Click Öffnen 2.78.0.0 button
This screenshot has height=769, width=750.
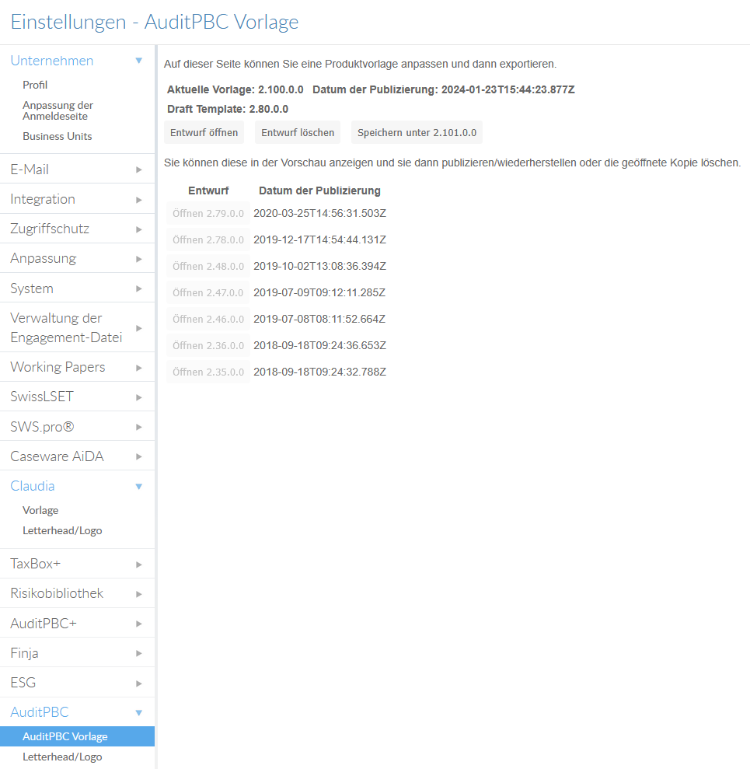208,239
